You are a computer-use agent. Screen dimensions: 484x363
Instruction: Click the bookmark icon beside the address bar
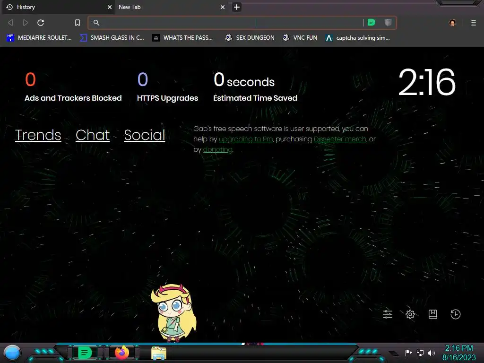pyautogui.click(x=78, y=23)
